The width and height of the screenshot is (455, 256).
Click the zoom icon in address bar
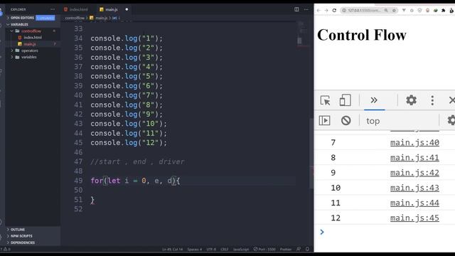pyautogui.click(x=386, y=10)
